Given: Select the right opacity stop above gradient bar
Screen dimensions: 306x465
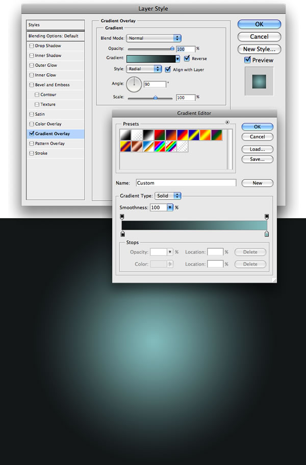Looking at the screenshot, I should [x=267, y=217].
